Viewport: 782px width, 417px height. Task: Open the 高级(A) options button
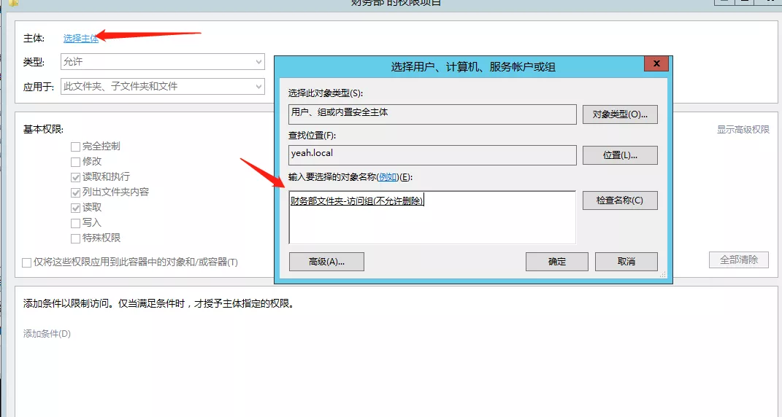click(x=326, y=261)
